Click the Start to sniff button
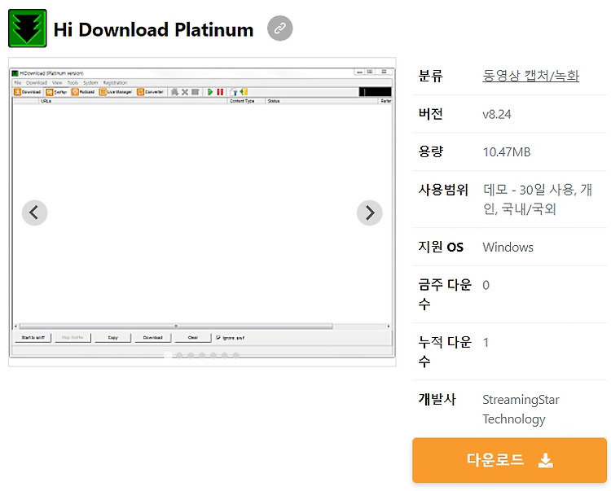Screen dimensions: 611x491 [33, 338]
